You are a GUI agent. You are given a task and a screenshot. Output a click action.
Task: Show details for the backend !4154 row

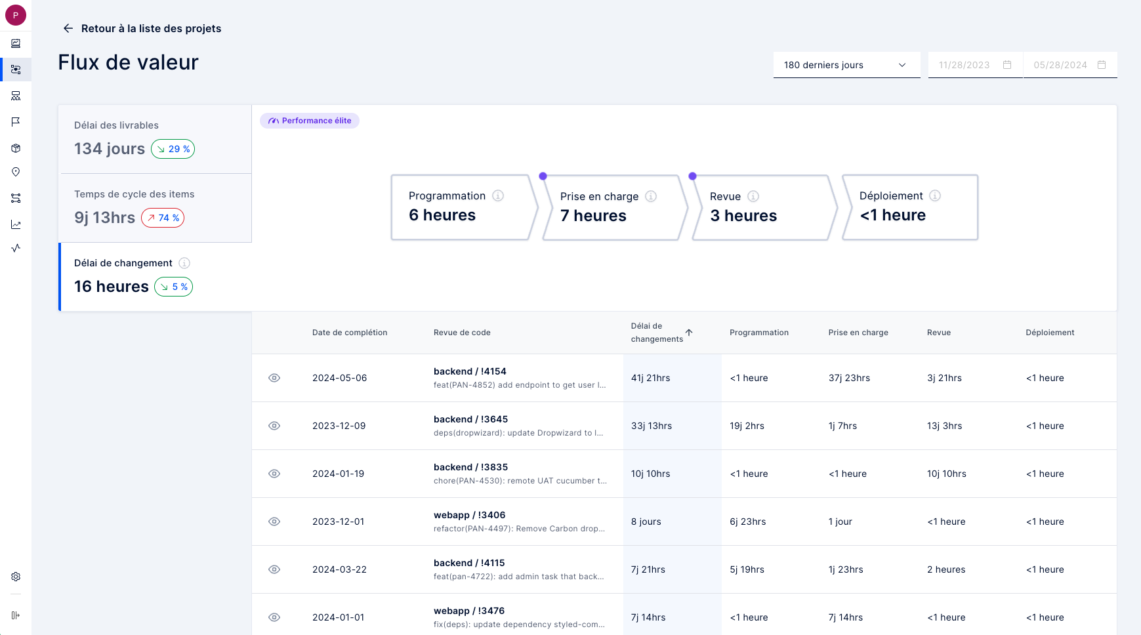pyautogui.click(x=274, y=378)
